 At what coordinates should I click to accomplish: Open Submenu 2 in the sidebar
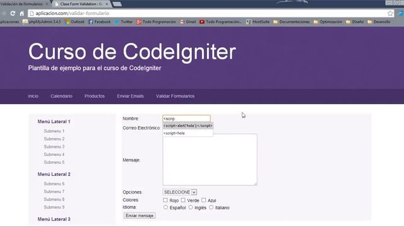(54, 139)
